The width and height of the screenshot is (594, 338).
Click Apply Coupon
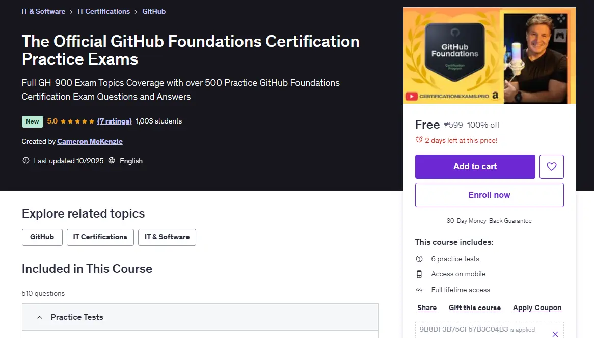coord(537,308)
